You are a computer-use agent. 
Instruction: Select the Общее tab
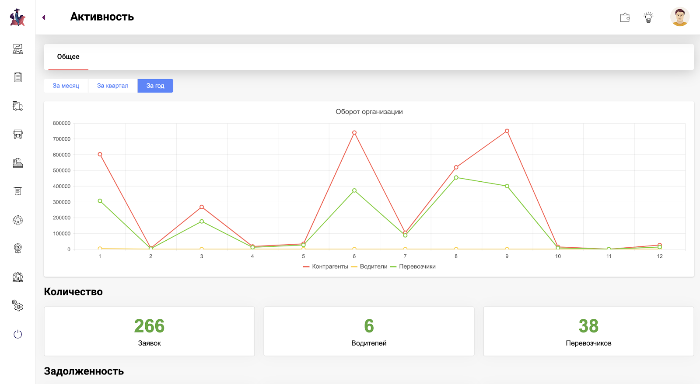(x=68, y=57)
